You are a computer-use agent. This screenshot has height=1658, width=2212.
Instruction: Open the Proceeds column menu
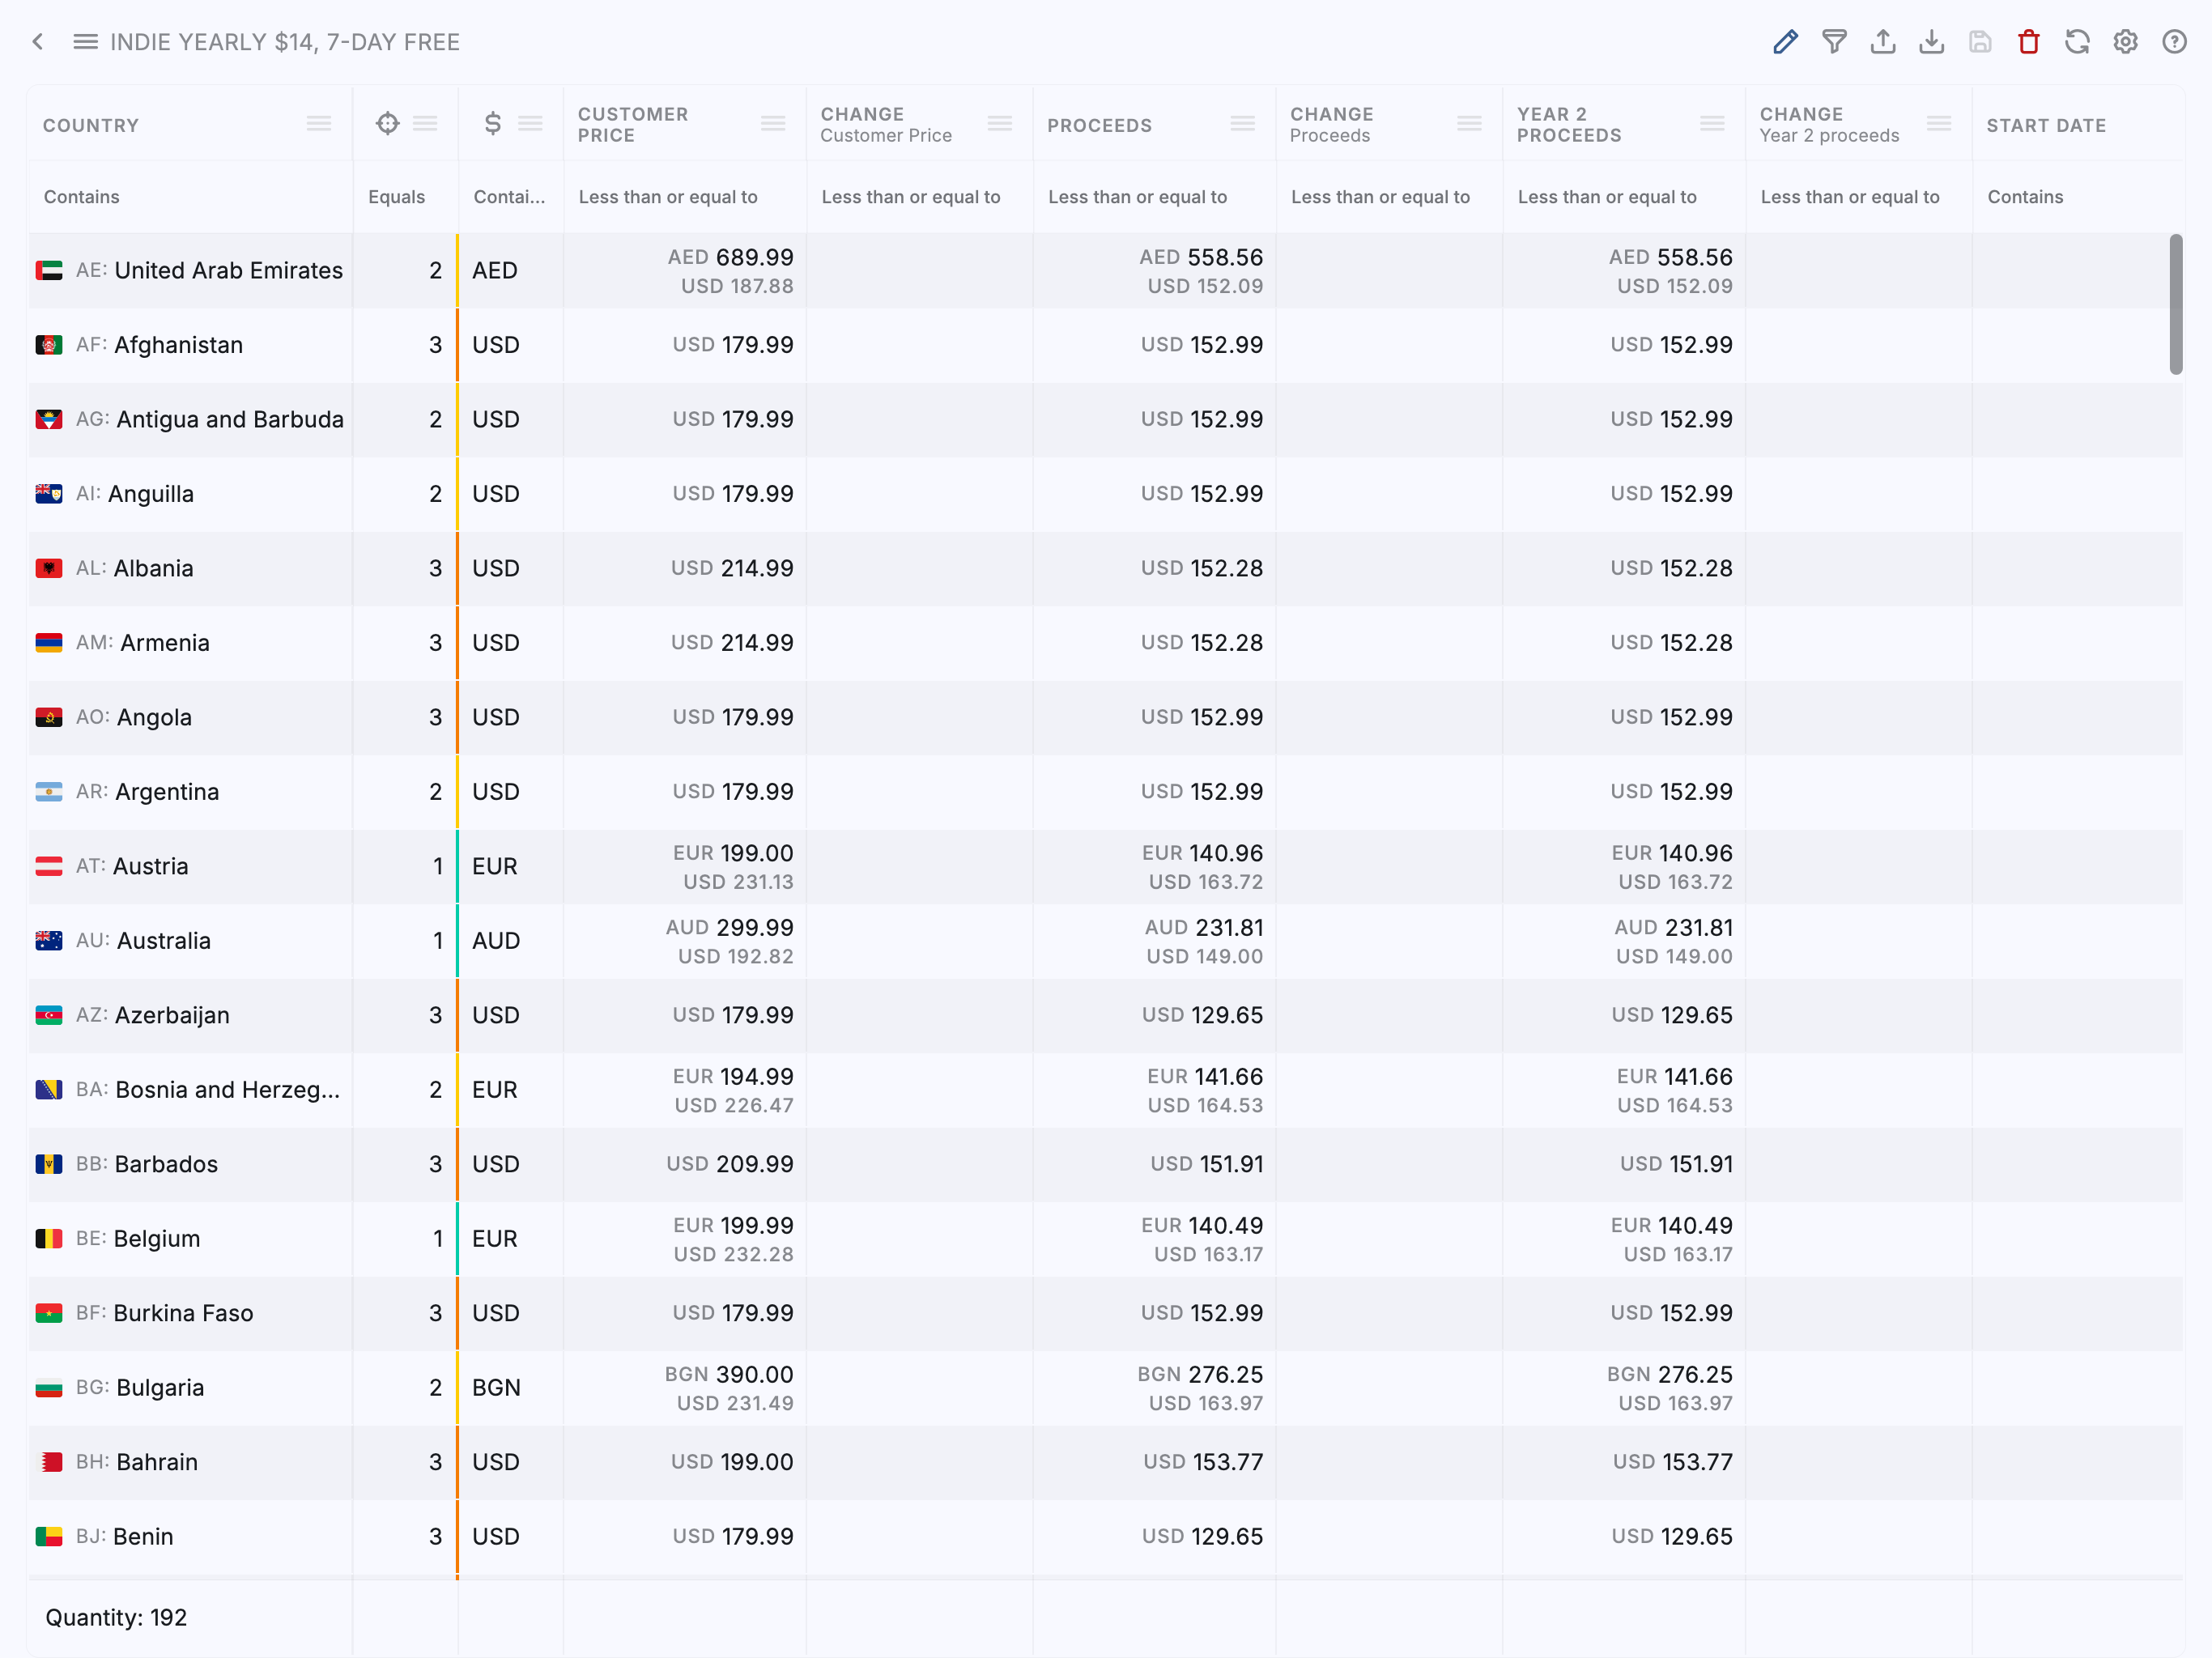pos(1243,124)
